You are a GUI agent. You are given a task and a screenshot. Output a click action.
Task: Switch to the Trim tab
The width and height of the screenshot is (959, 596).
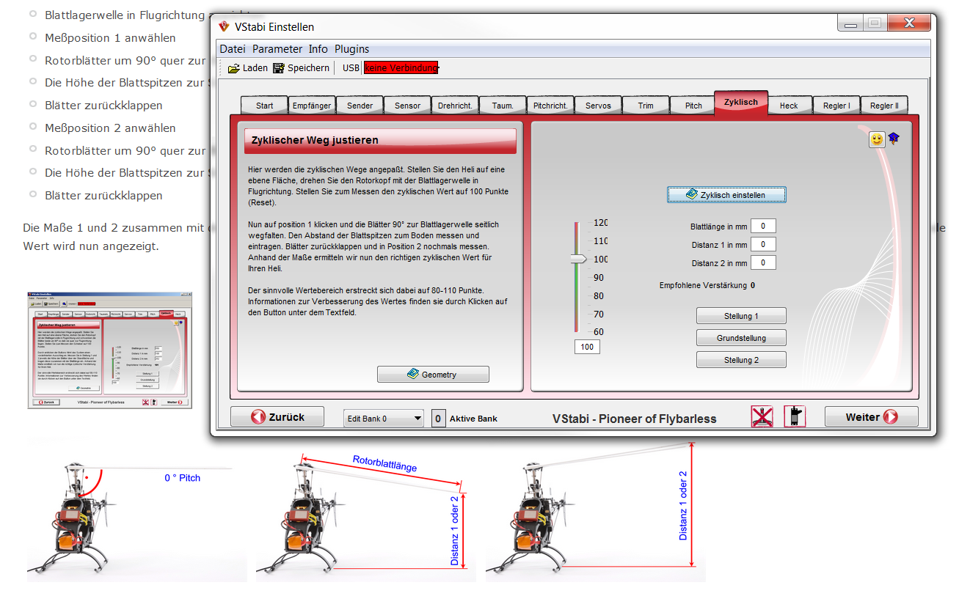click(646, 105)
